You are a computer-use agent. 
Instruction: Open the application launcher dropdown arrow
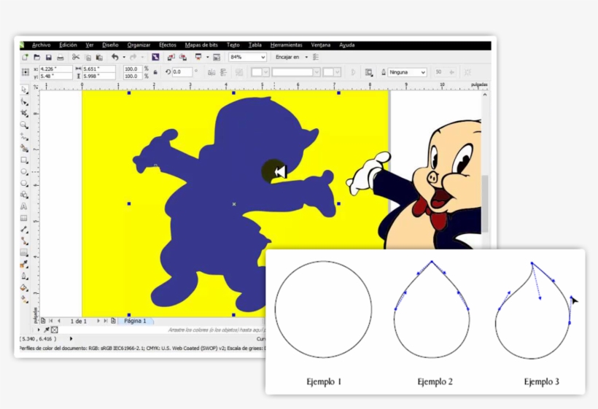207,57
